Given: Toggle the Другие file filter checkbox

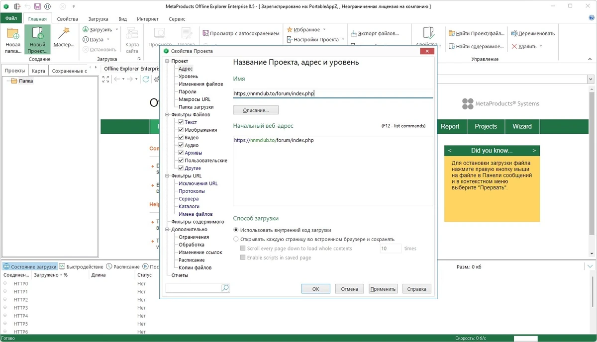Looking at the screenshot, I should pyautogui.click(x=181, y=168).
